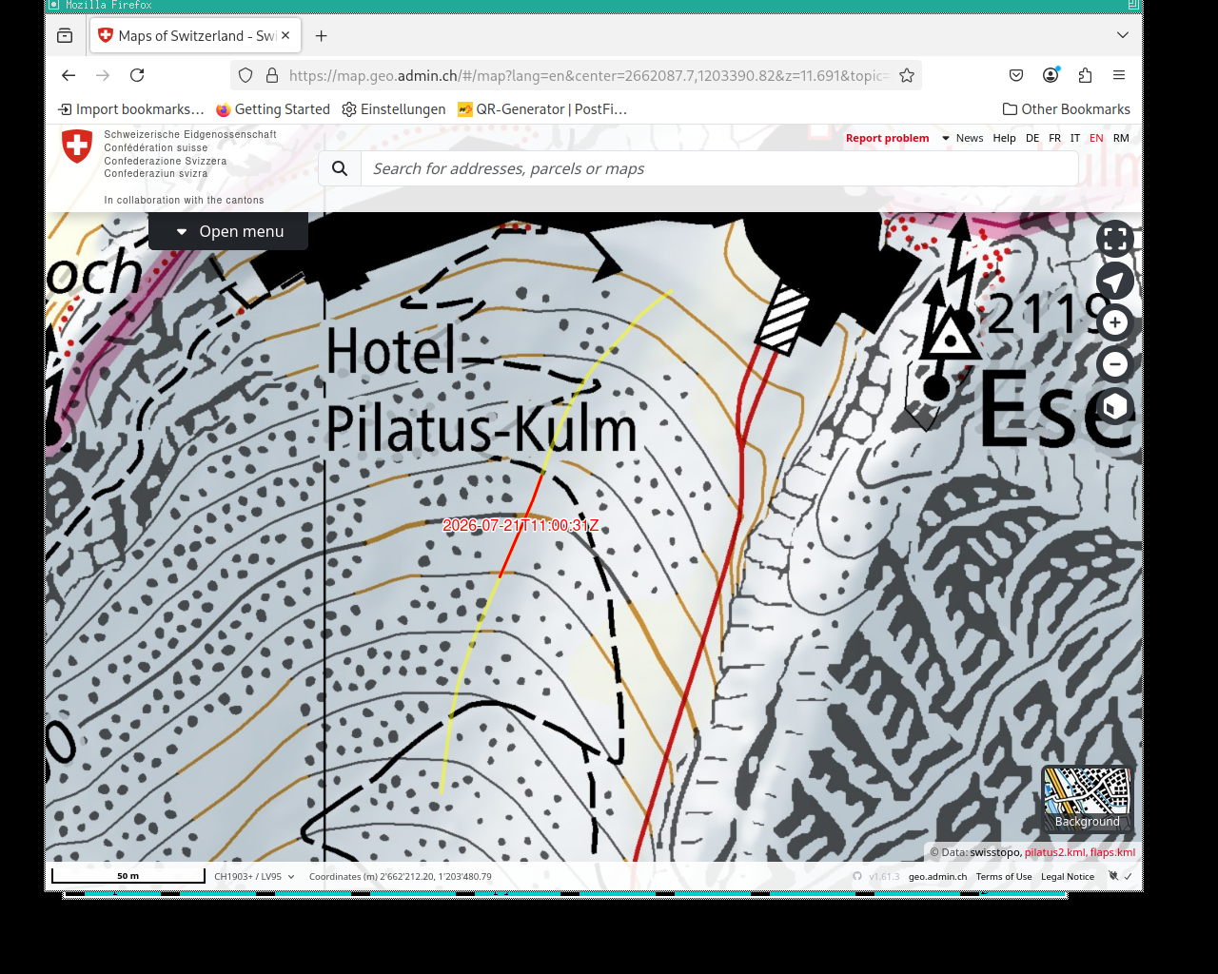1218x974 pixels.
Task: Open the News link
Action: pyautogui.click(x=970, y=139)
